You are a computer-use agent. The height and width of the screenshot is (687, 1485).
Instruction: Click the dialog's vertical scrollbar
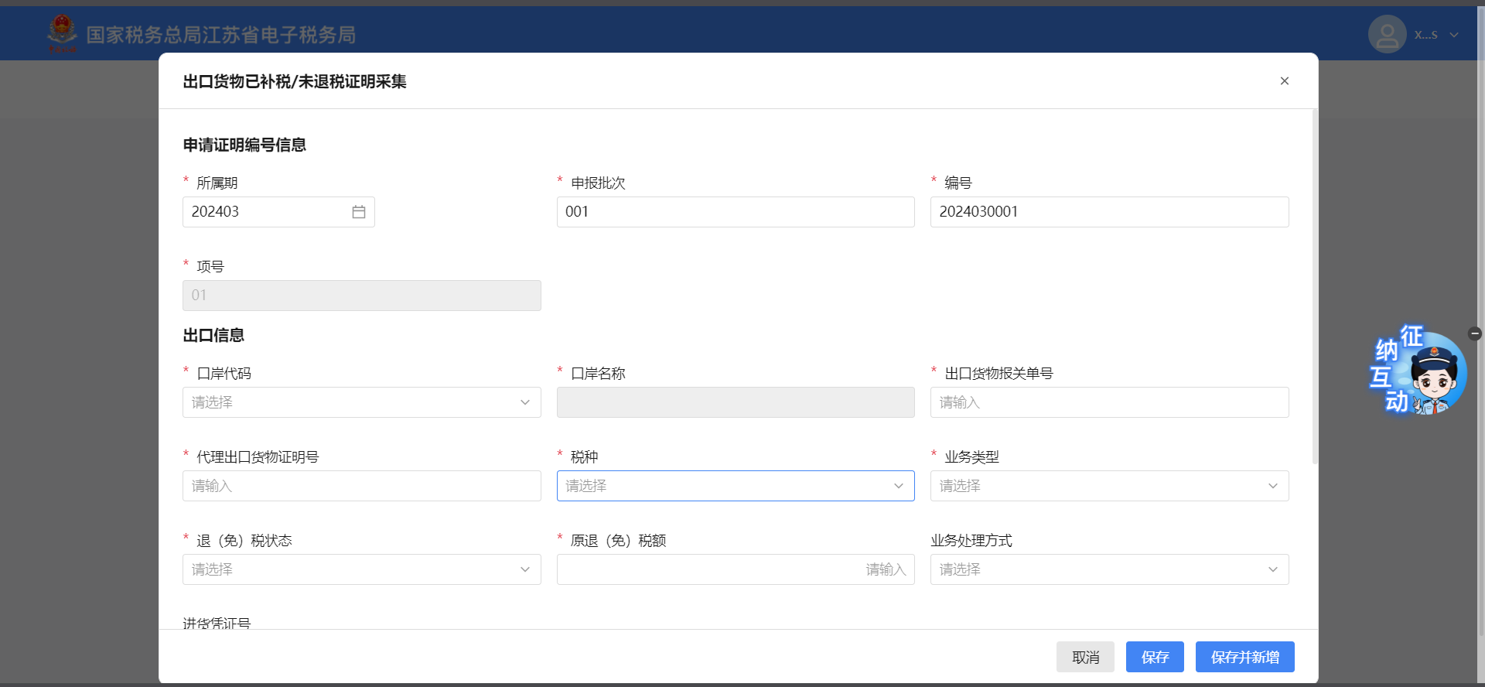[1315, 286]
